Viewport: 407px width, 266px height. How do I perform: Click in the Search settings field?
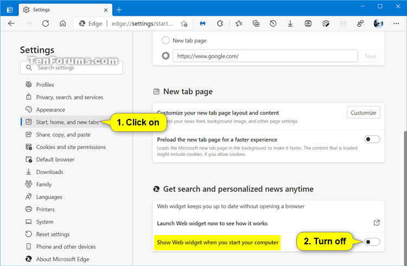pos(72,67)
